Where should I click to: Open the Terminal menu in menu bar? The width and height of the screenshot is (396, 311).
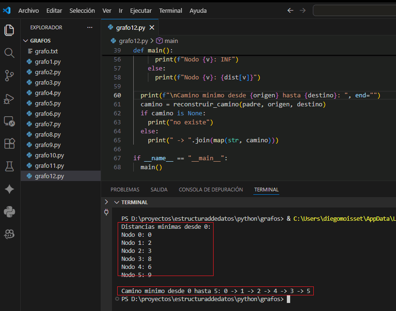click(170, 10)
